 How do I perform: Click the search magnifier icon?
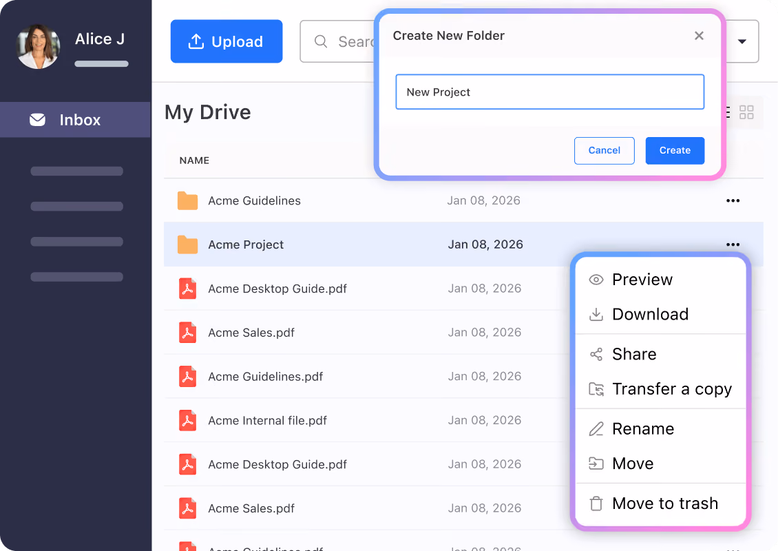321,41
